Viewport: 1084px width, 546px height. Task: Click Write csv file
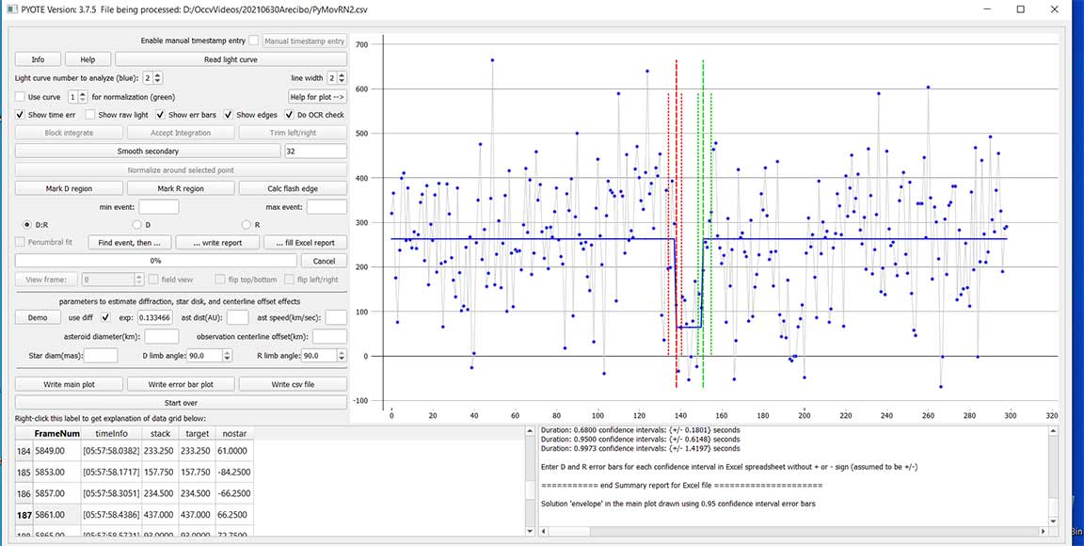[x=294, y=384]
